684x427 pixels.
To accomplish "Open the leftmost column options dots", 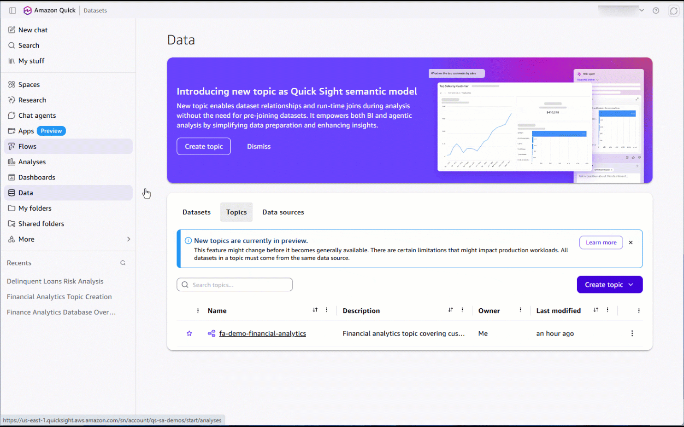I will [198, 311].
